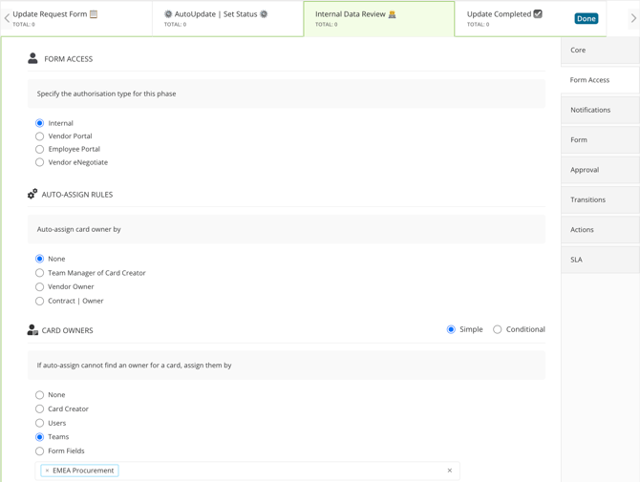640x482 pixels.
Task: Choose Employee Portal authorisation type
Action: point(39,149)
